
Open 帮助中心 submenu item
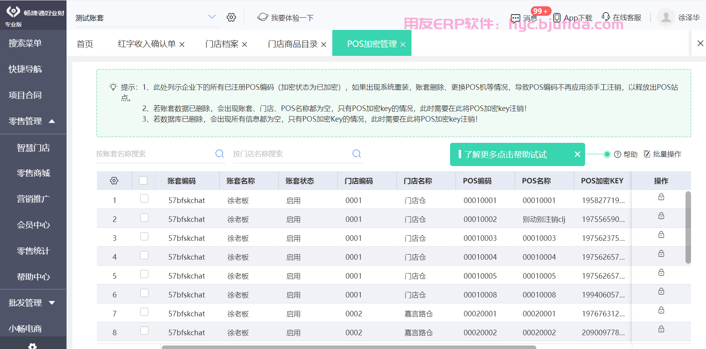click(x=33, y=277)
